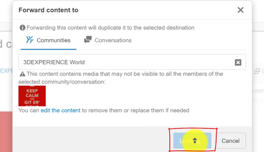
Task: Click the forwarding duplication info text
Action: (x=110, y=28)
